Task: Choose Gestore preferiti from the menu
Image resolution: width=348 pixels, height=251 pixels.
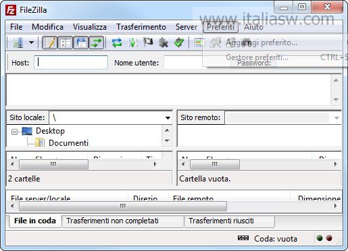Action: click(257, 57)
